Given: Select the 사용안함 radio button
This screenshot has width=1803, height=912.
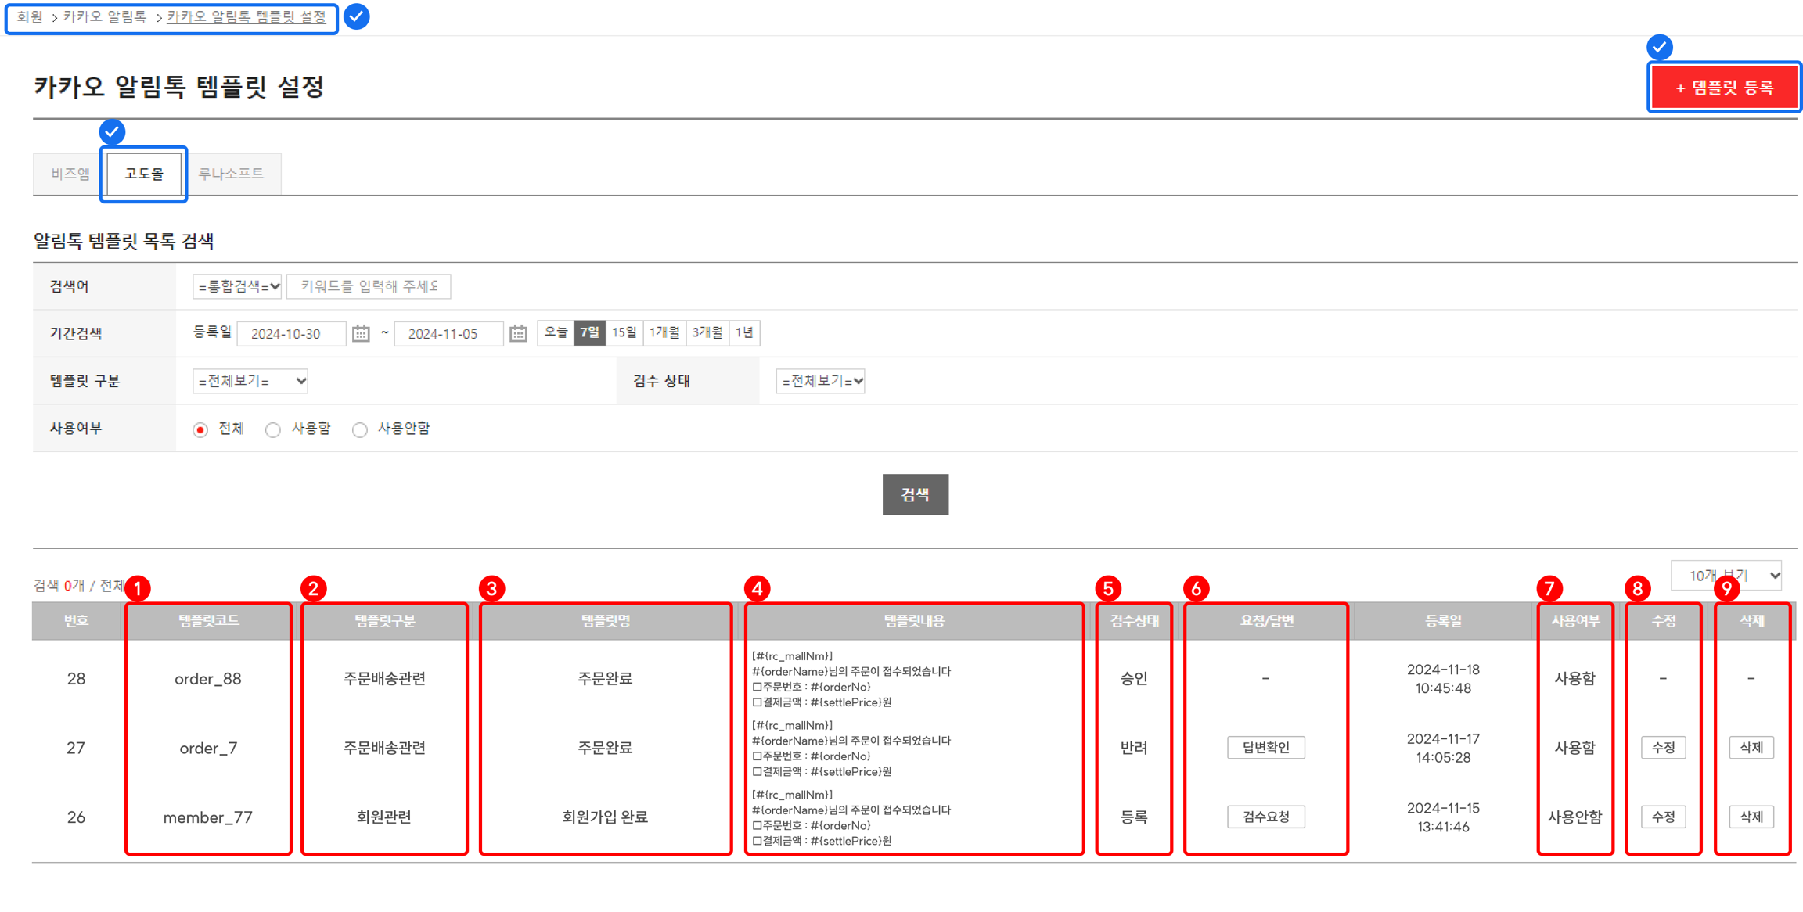Looking at the screenshot, I should point(360,429).
